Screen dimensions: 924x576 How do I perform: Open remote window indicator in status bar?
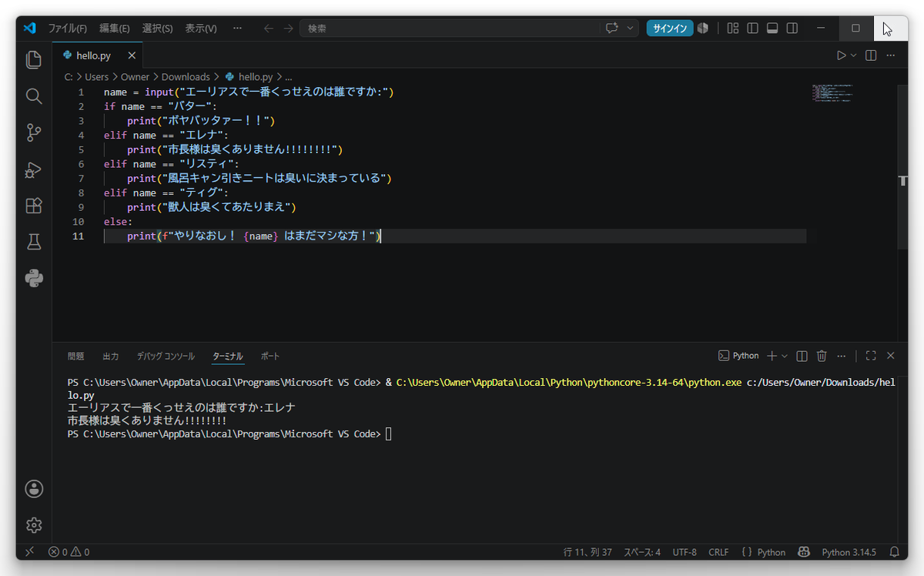coord(29,552)
